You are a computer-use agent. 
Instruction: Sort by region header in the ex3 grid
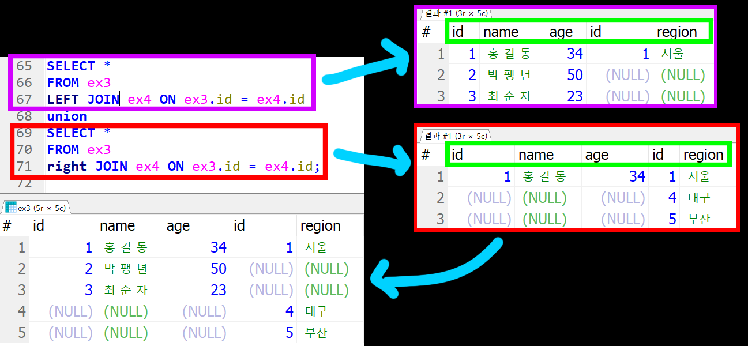coord(321,225)
